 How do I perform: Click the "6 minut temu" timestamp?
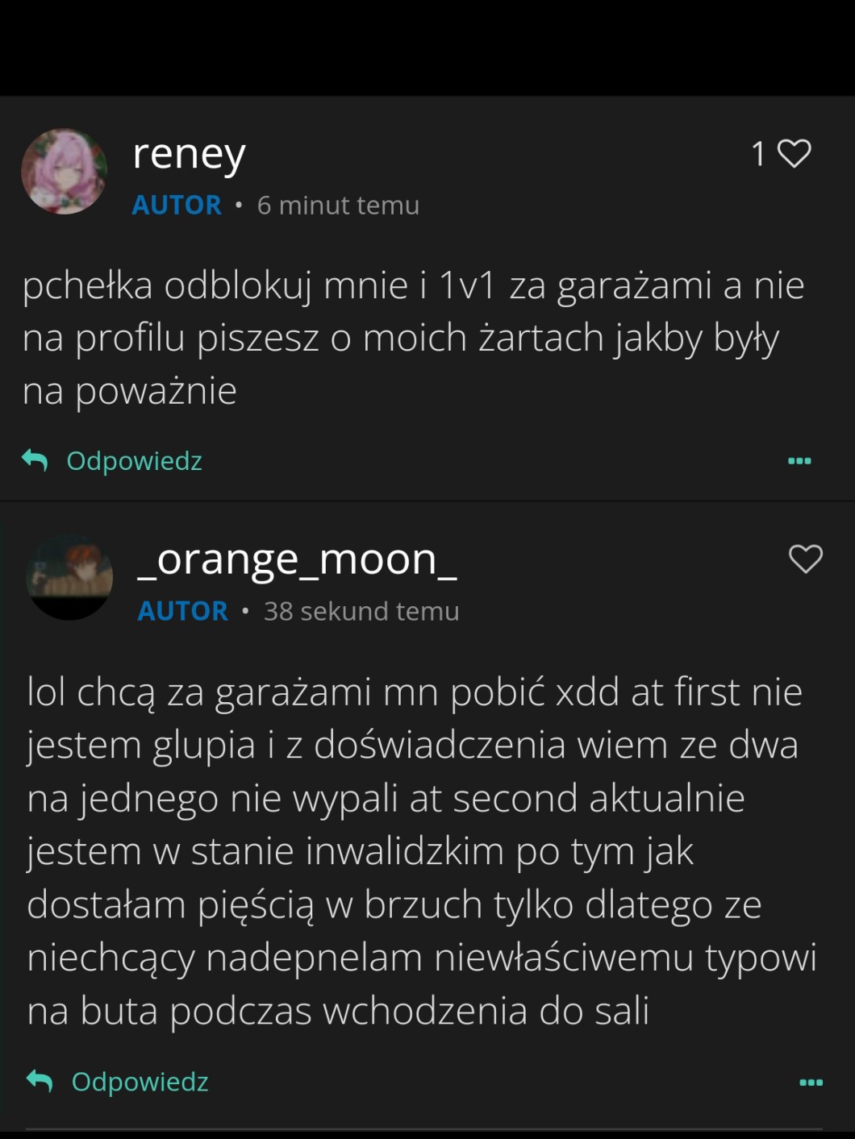point(338,206)
